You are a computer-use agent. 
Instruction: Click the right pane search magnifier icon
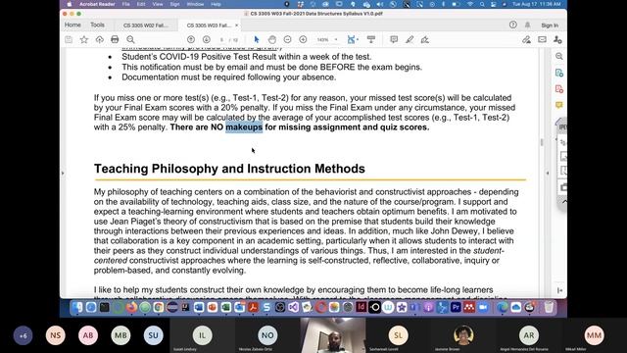[x=559, y=56]
